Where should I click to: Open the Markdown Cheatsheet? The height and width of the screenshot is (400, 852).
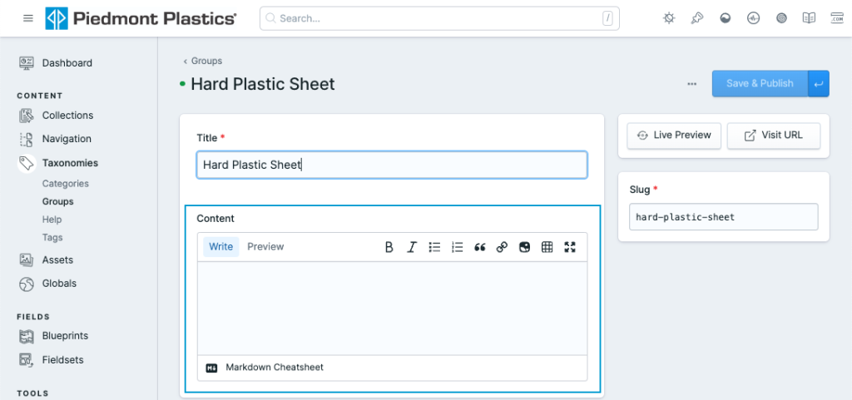tap(265, 368)
